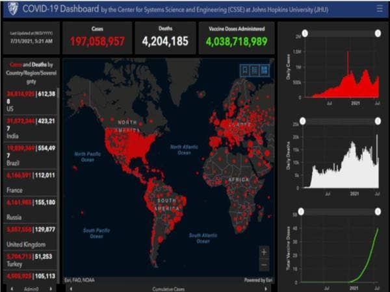Image resolution: width=390 pixels, height=292 pixels.
Task: Select the Cumulative Cases map tab
Action: pos(168,287)
